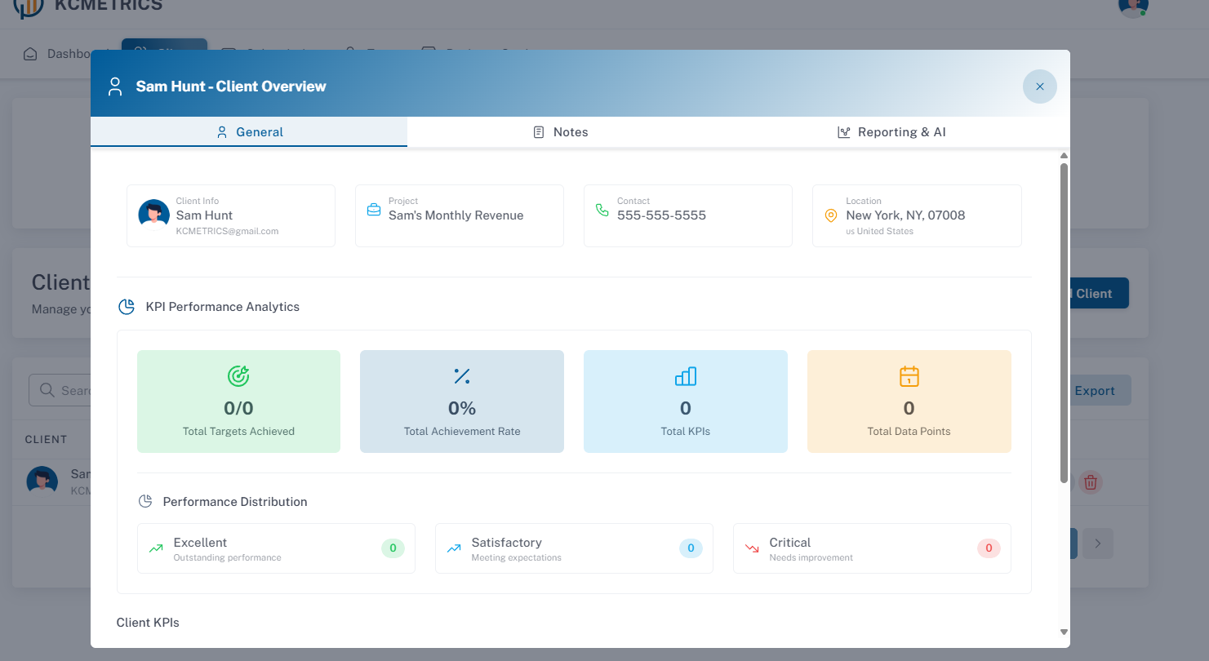The height and width of the screenshot is (661, 1209).
Task: Click the calendar icon for Total Data Points
Action: point(909,376)
